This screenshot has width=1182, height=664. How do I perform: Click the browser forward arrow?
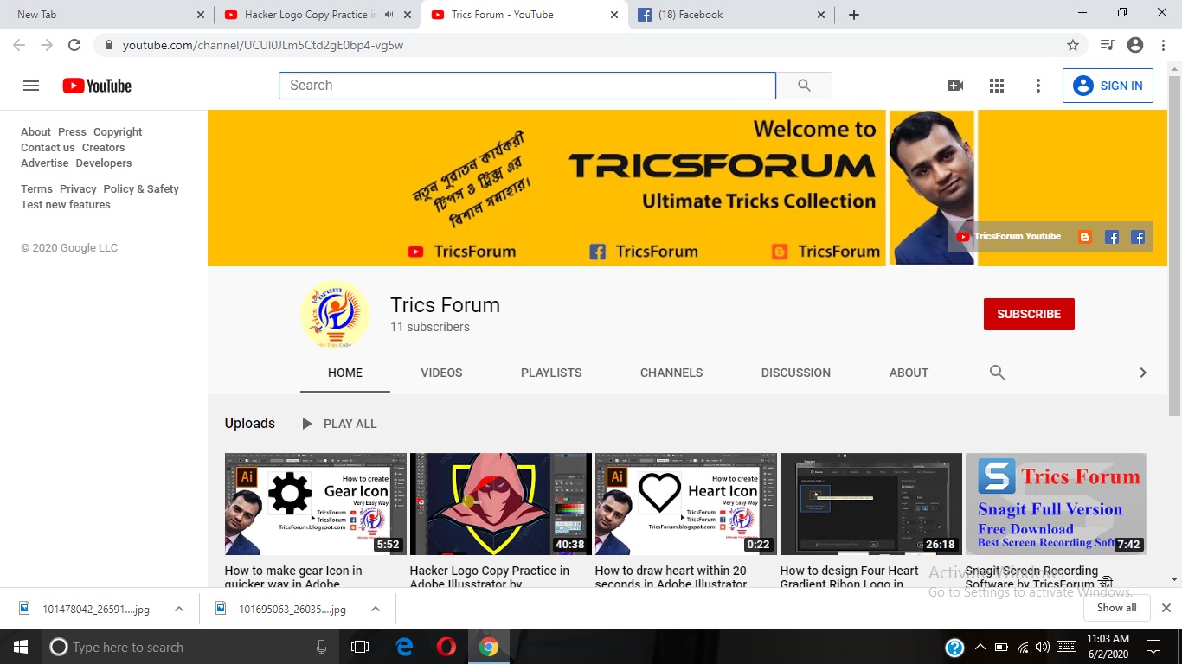[x=47, y=45]
